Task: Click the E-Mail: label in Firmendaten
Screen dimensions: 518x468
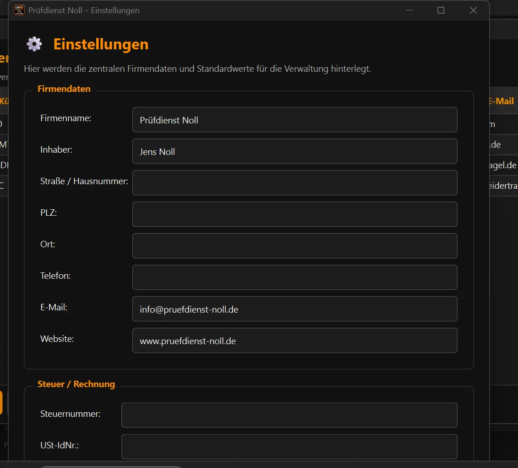Action: [54, 307]
